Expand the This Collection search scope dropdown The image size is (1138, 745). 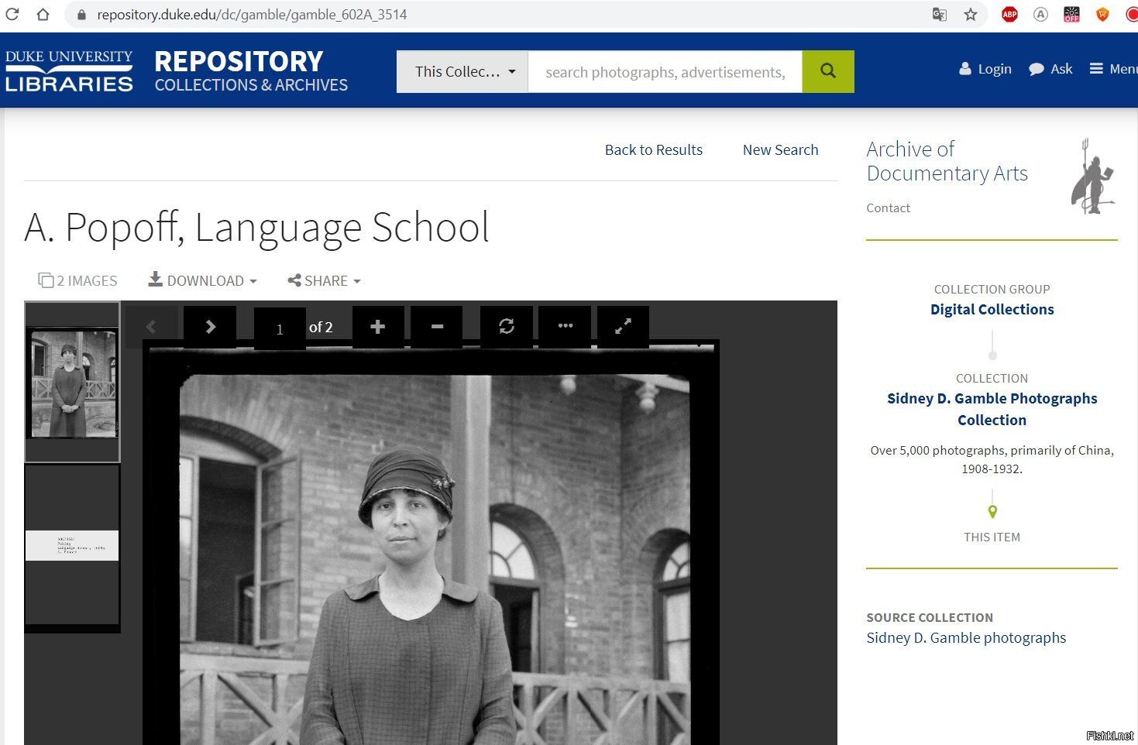point(462,72)
